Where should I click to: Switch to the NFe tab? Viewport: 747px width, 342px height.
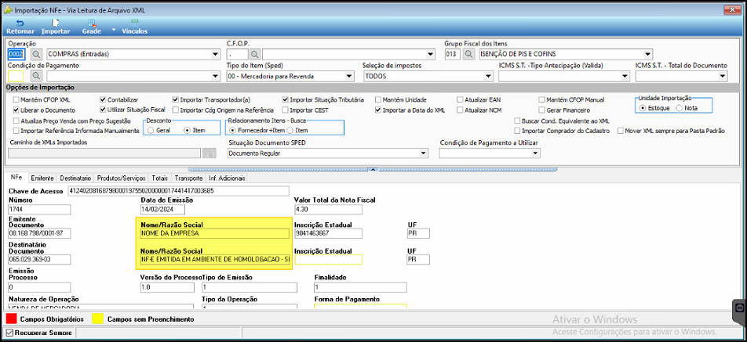(16, 178)
